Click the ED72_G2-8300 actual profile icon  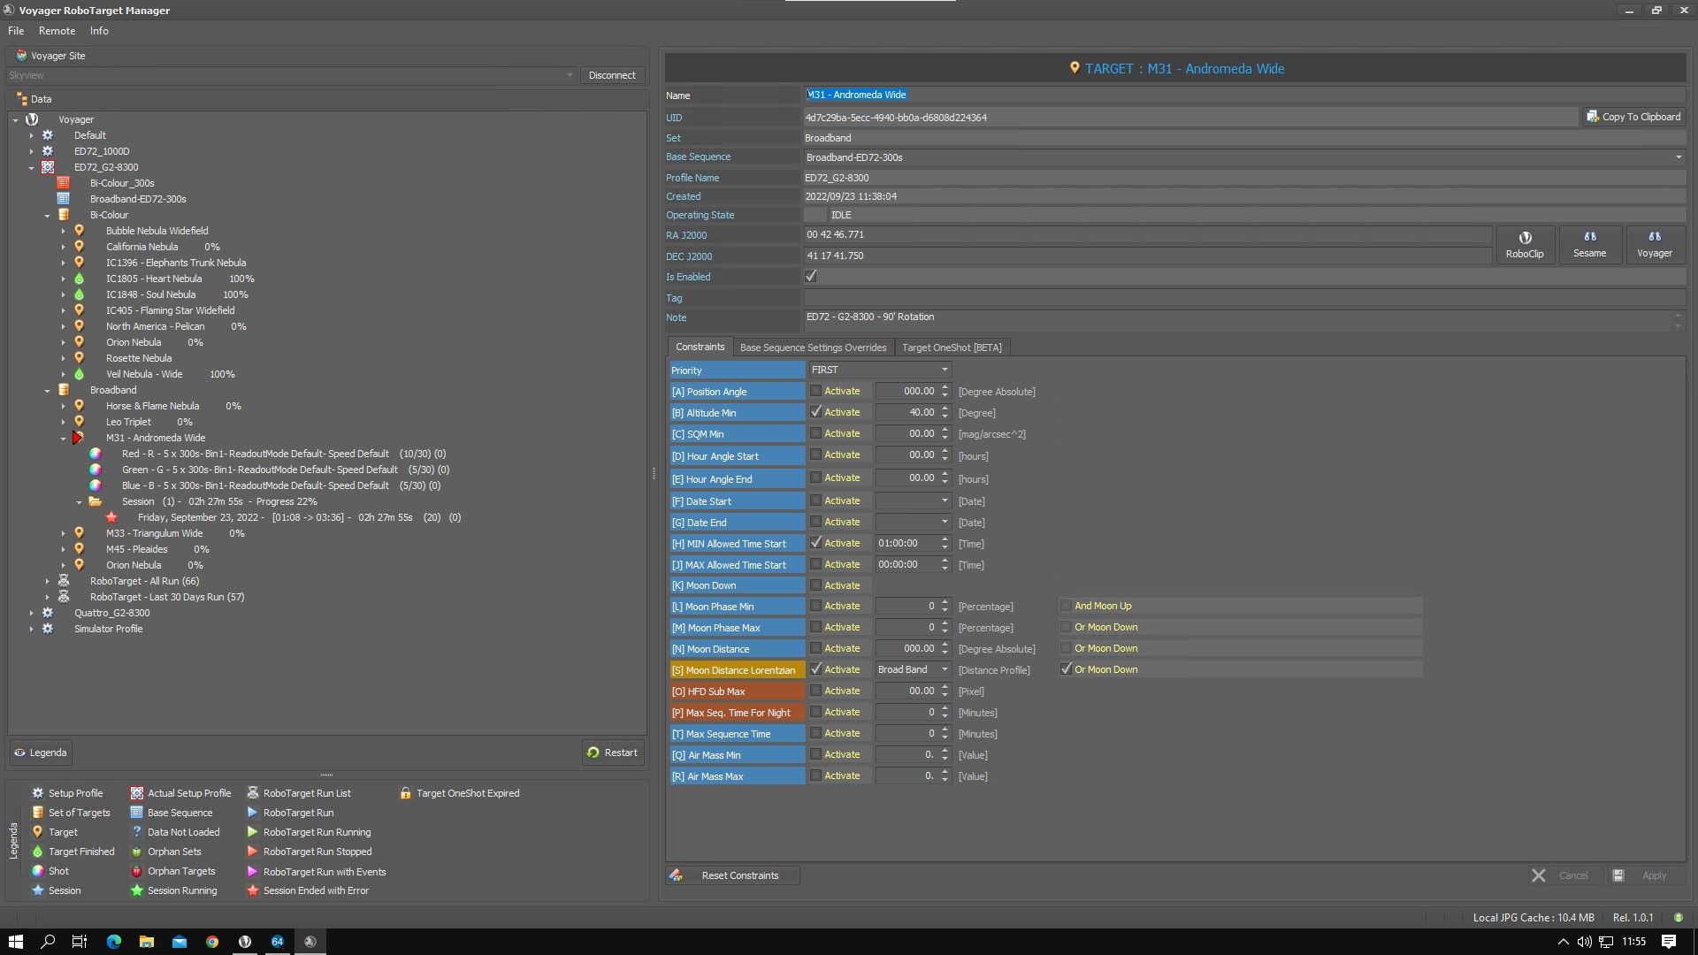47,167
